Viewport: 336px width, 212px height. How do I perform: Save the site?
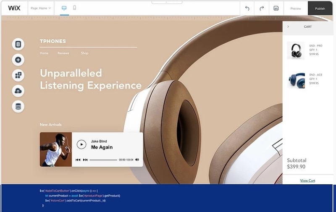pos(276,8)
